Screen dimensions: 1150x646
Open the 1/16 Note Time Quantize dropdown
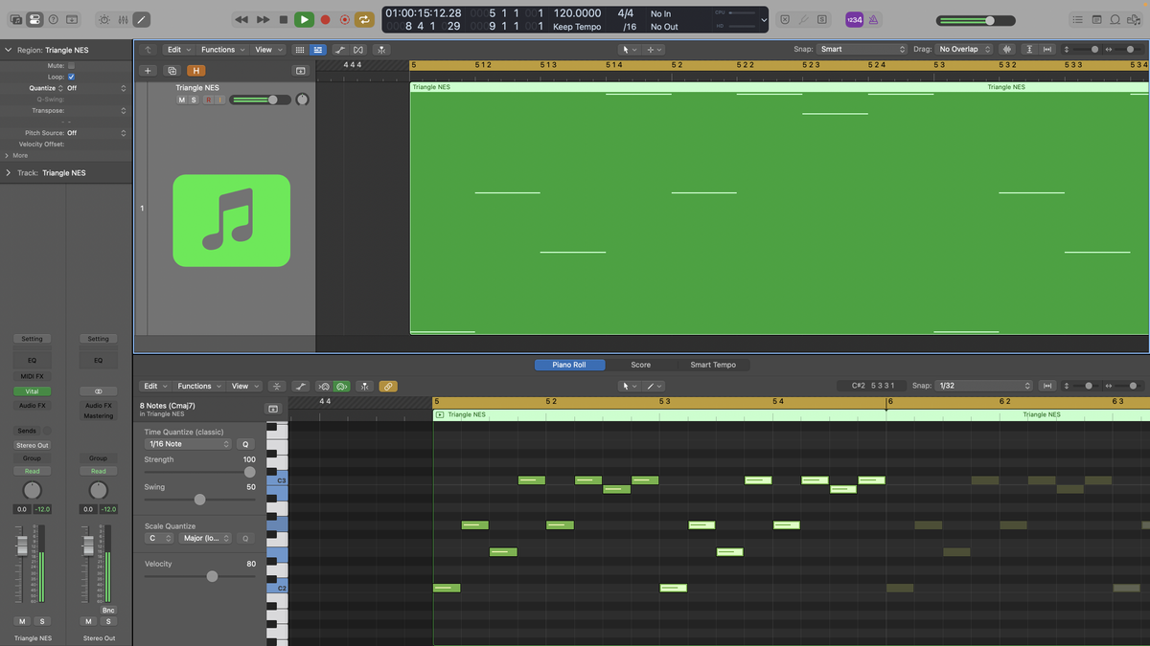coord(188,444)
